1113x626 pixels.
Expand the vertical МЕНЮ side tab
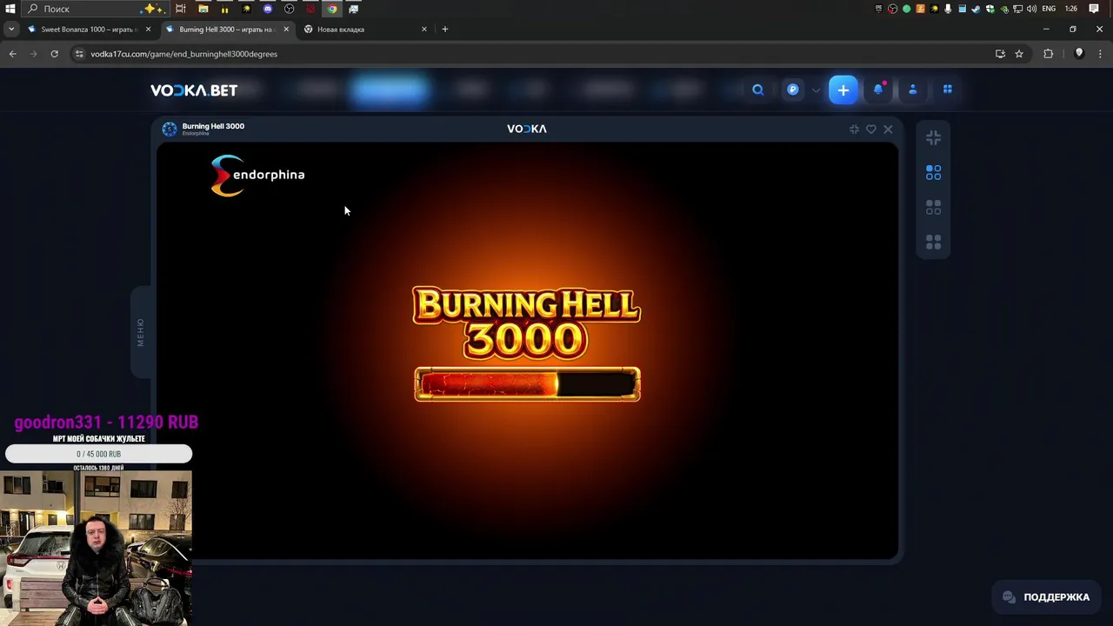point(141,332)
